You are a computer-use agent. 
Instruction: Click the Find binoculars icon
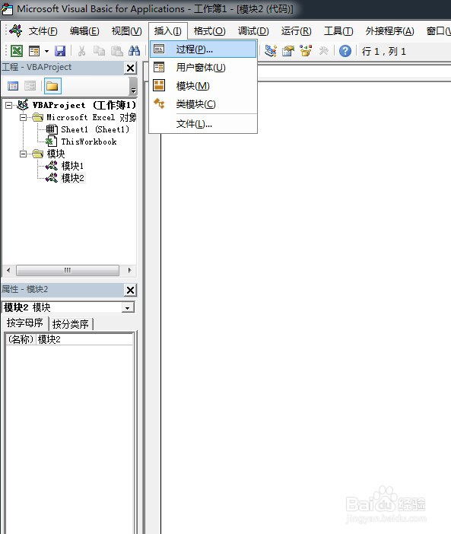coord(134,51)
